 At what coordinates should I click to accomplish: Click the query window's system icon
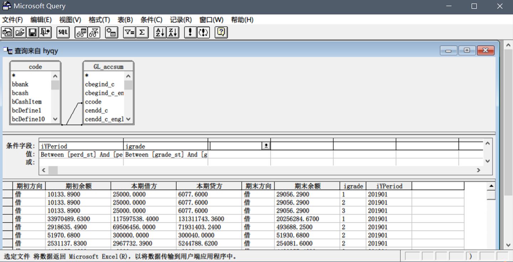tap(8, 51)
